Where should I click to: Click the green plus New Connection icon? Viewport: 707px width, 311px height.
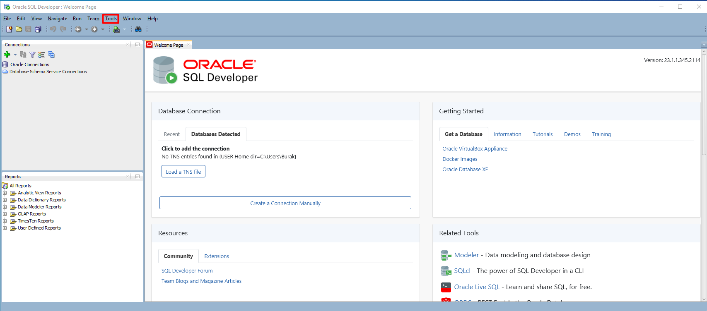click(7, 55)
